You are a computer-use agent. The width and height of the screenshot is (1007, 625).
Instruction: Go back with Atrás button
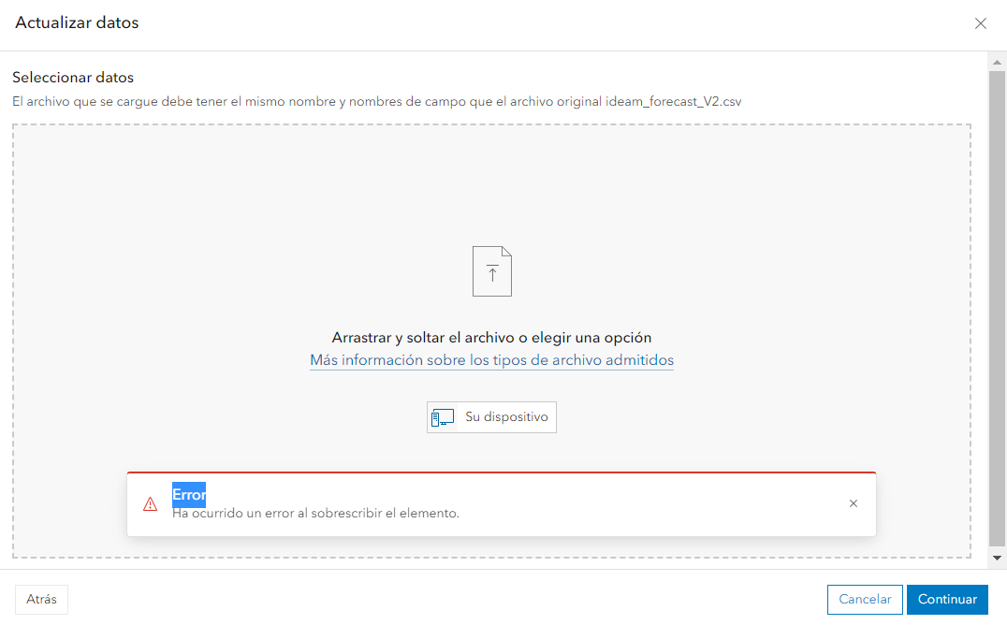(x=42, y=600)
